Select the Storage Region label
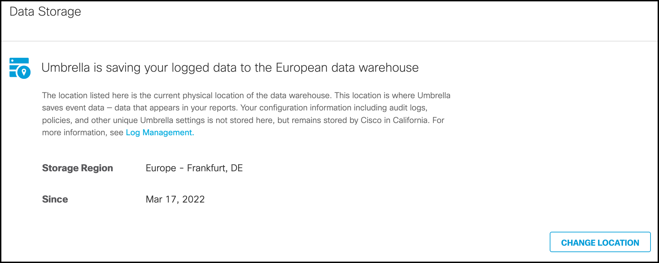Viewport: 659px width, 263px height. 77,168
